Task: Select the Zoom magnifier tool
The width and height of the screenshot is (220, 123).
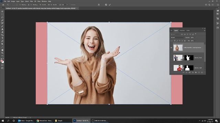Action: click(x=2, y=53)
